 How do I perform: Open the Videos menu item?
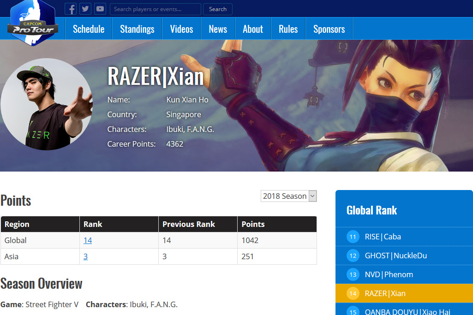[182, 29]
